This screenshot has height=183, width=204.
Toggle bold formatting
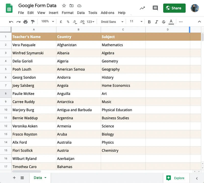pyautogui.click(x=149, y=22)
